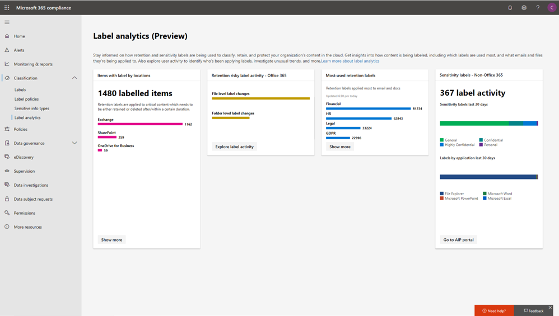Open Label policies
Screen dimensions: 559x316
tap(26, 100)
